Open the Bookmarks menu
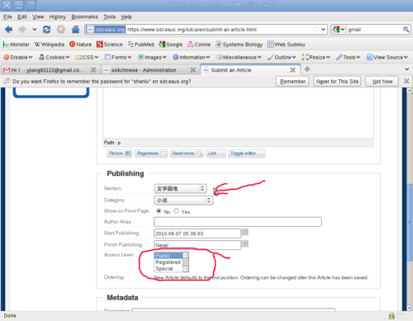Screen dimensions: 413x321 coord(84,17)
